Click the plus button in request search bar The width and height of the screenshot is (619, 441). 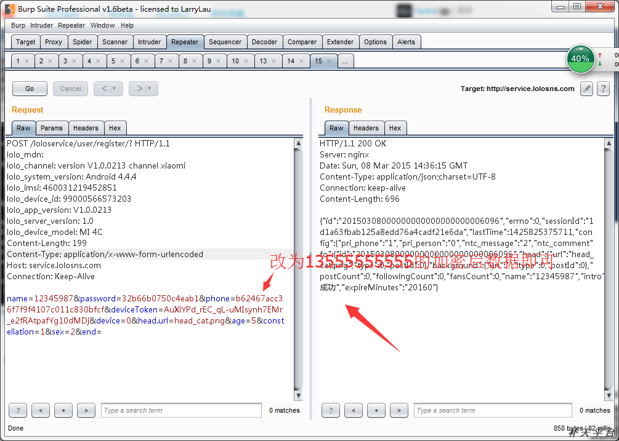pos(63,410)
